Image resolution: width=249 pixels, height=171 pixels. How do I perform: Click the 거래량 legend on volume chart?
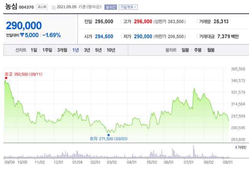pos(241,147)
